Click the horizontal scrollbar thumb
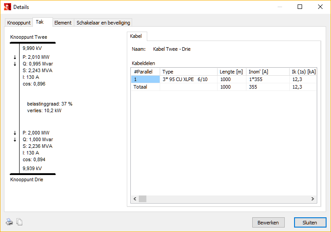This screenshot has height=232, width=331. (142, 199)
